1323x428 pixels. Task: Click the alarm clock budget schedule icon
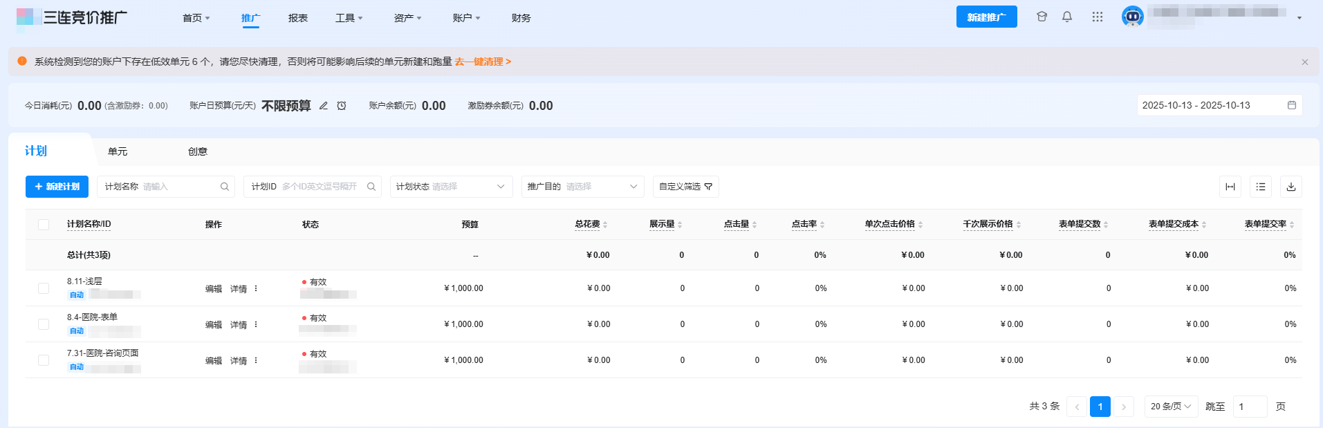[x=342, y=106]
